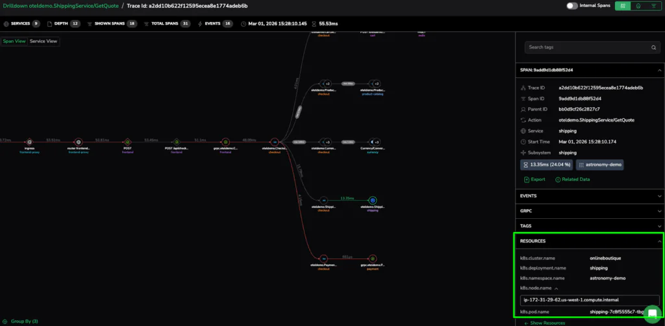The width and height of the screenshot is (665, 326).
Task: Expand the TAGS section
Action: click(591, 226)
